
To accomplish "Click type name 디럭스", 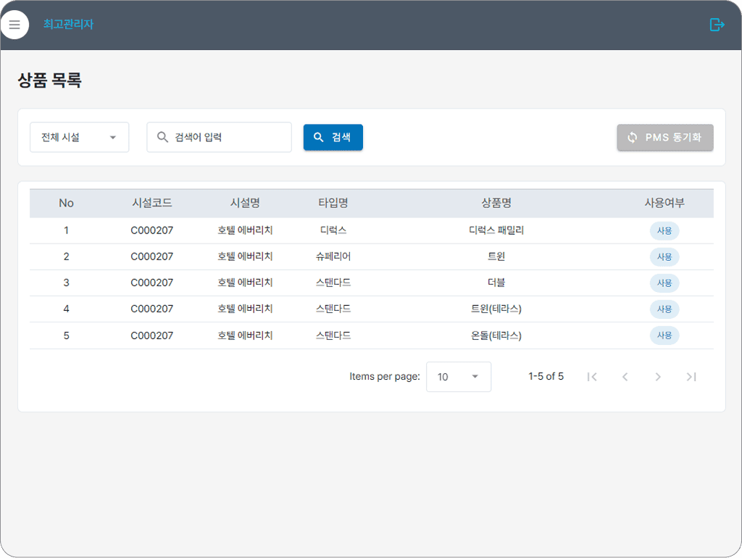I will pyautogui.click(x=333, y=230).
